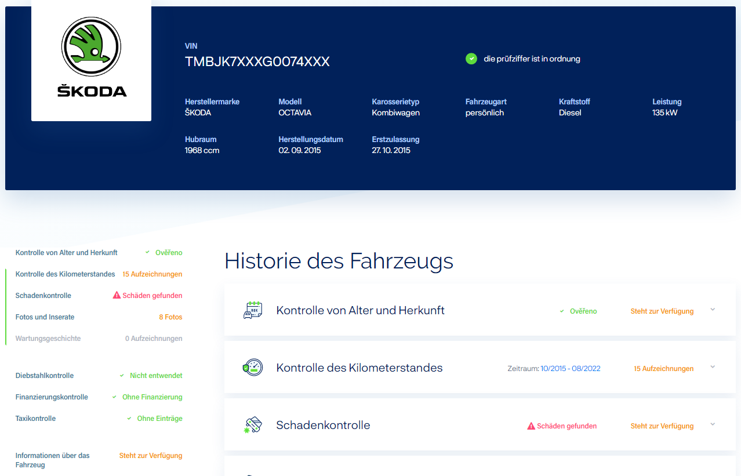The image size is (741, 476).
Task: Open sidebar item Kontrolle von Alter und Herkunft
Action: pos(67,253)
